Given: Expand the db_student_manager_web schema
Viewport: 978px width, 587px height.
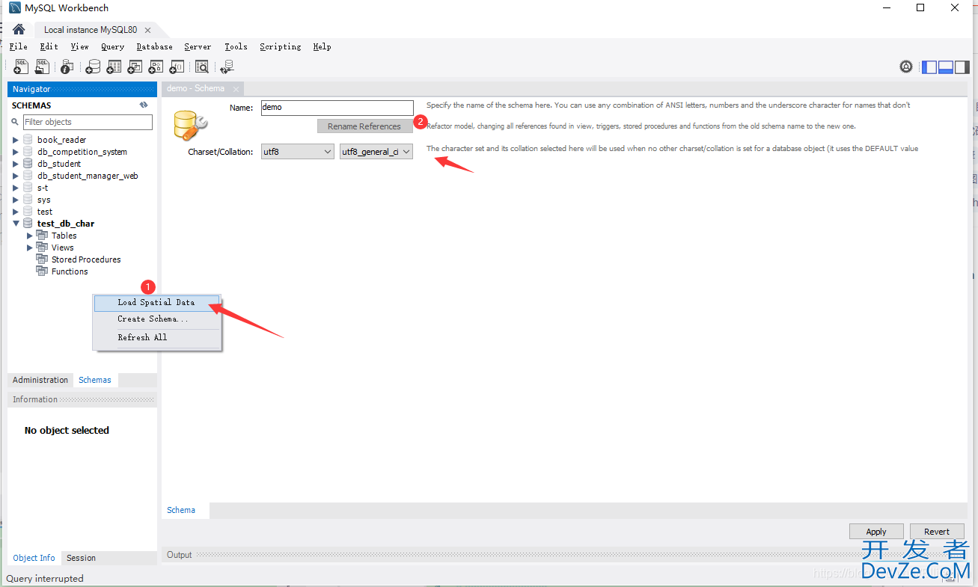Looking at the screenshot, I should tap(16, 176).
